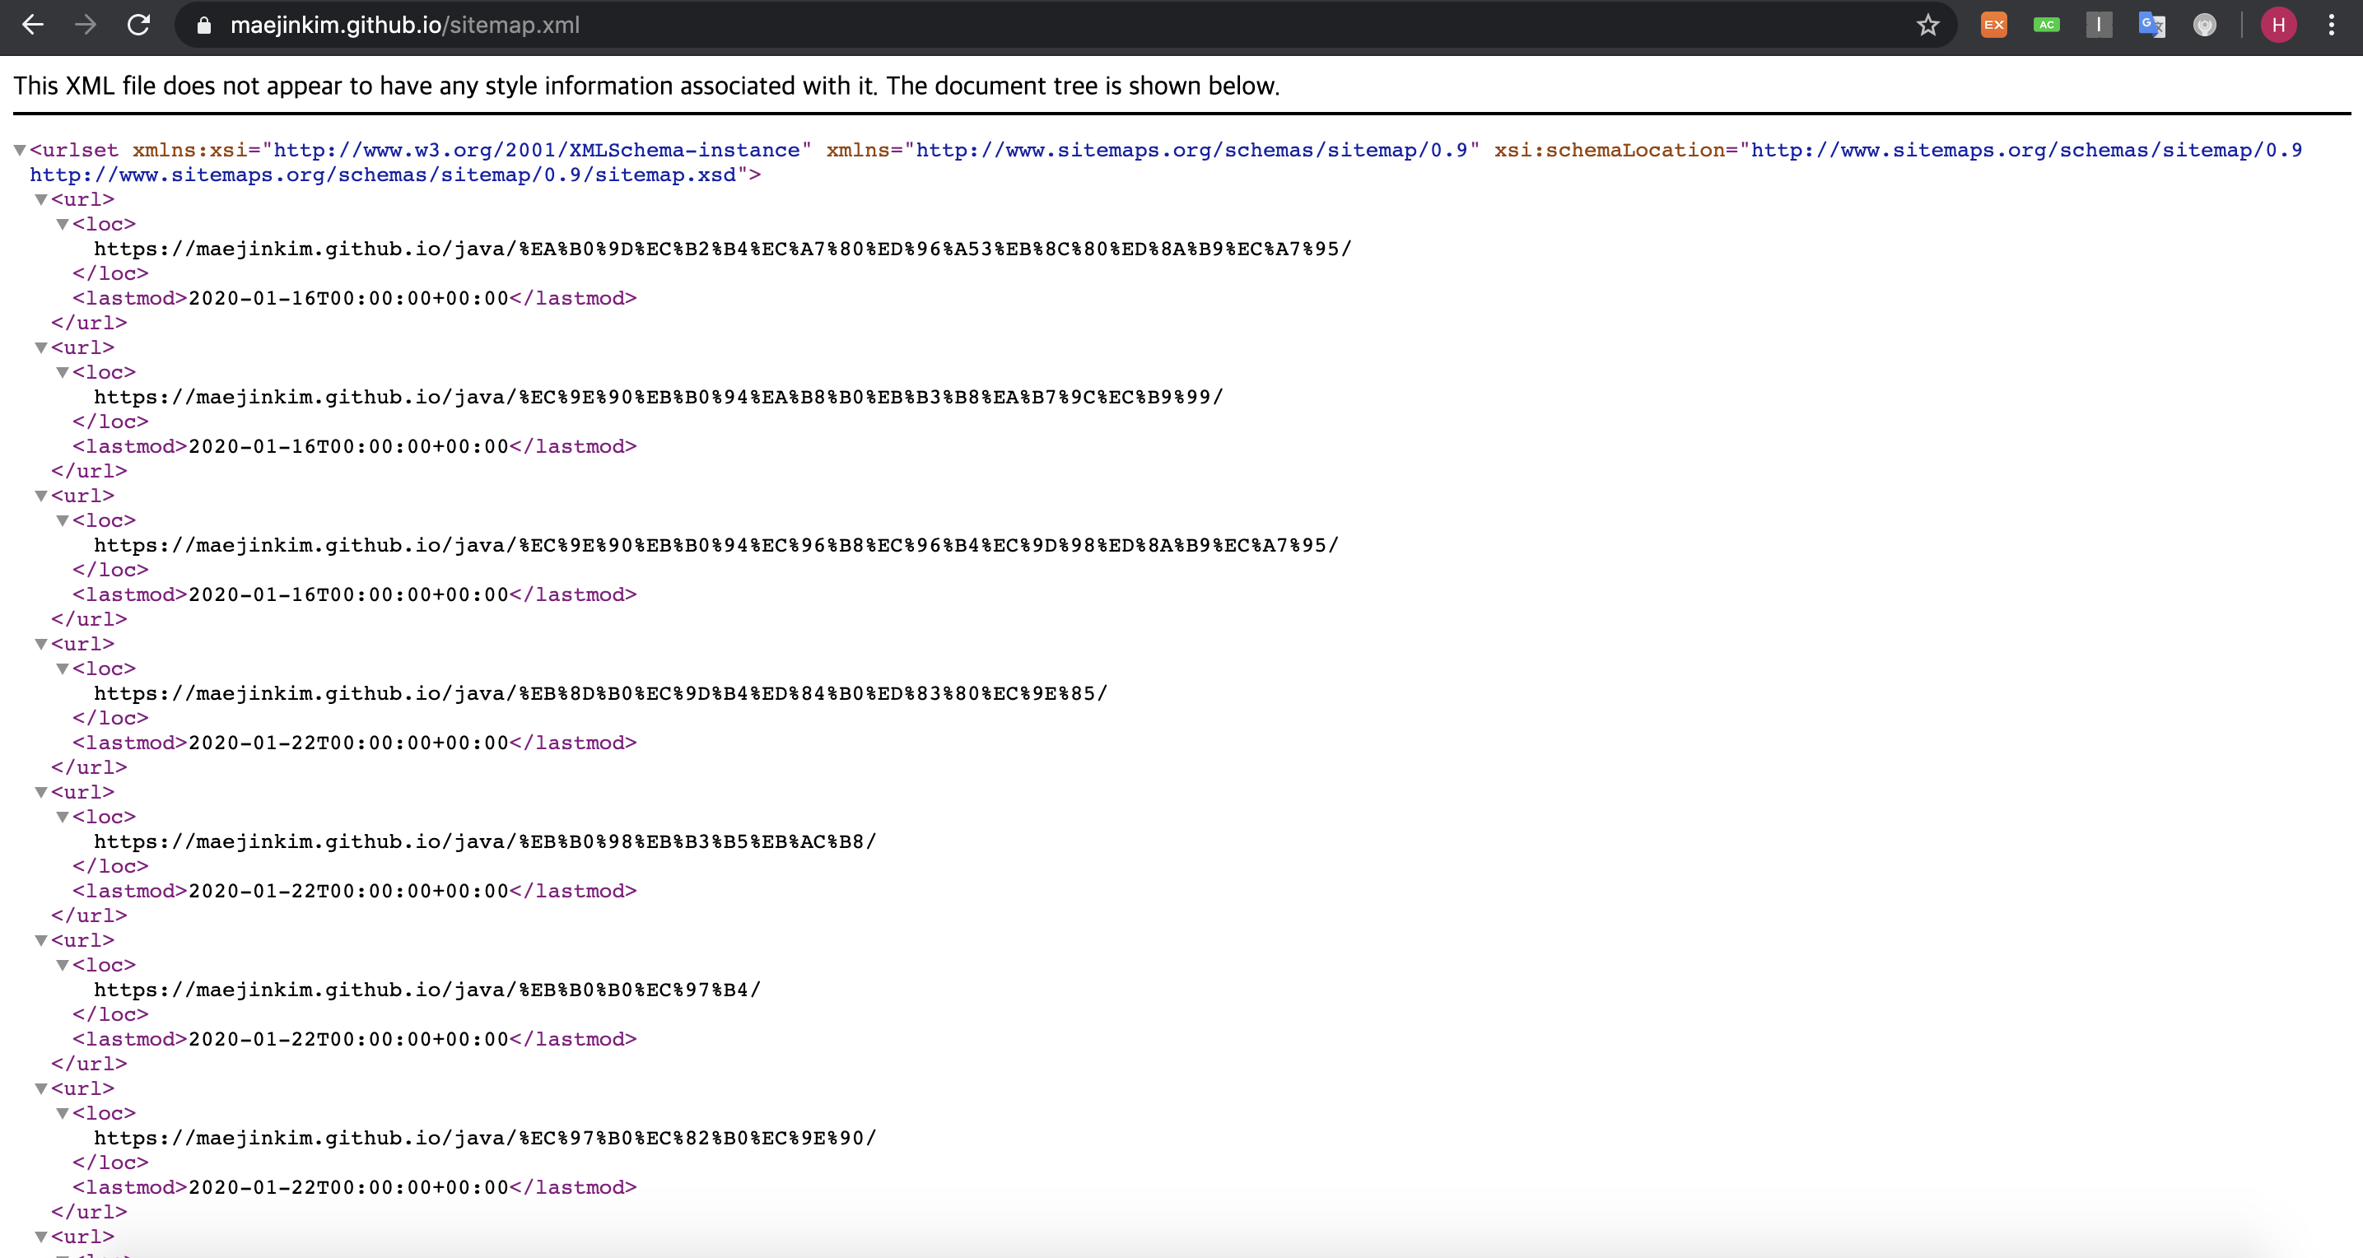The width and height of the screenshot is (2363, 1258).
Task: Click the first 2020-01-16 lastmod value
Action: (348, 298)
